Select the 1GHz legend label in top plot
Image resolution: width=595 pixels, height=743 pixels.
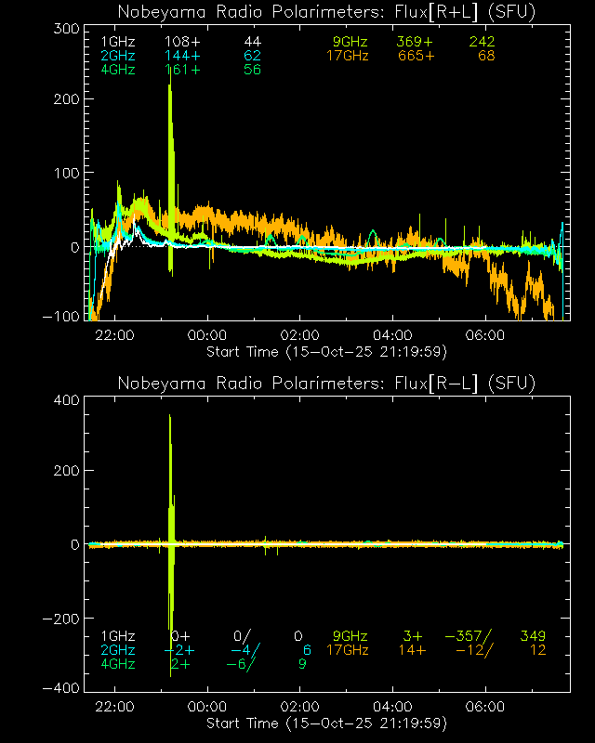[117, 42]
